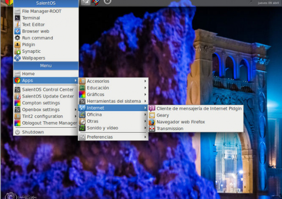The height and width of the screenshot is (199, 282).
Task: Open Navegador web Firefox
Action: (180, 122)
